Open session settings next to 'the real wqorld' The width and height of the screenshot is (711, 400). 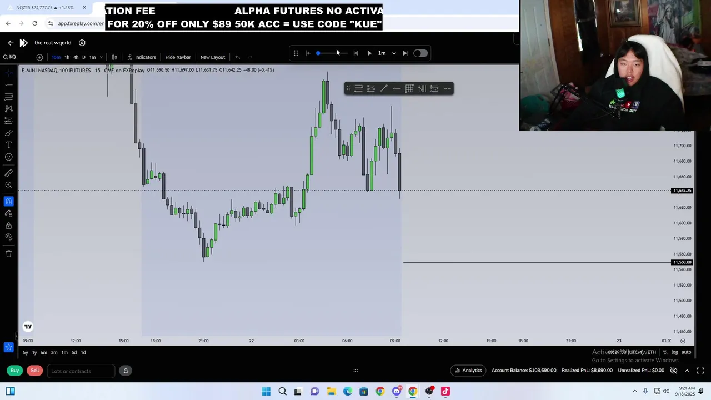coord(82,43)
